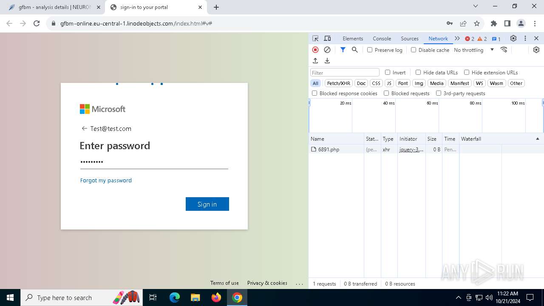Image resolution: width=544 pixels, height=306 pixels.
Task: Open the Chrome three-dot menu
Action: pos(534,23)
